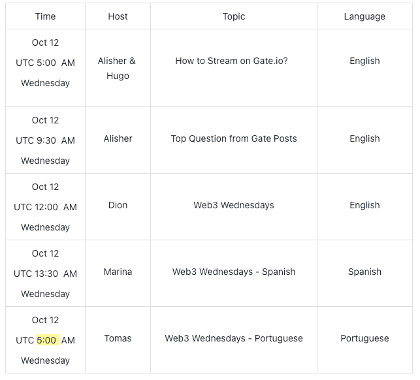Viewport: 420px width, 380px height.
Task: Click the UTC 13:30 AM time entry
Action: [45, 274]
